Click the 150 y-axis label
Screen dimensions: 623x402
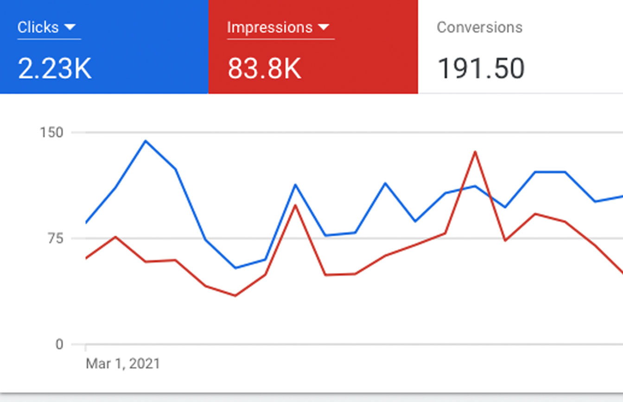tap(51, 132)
